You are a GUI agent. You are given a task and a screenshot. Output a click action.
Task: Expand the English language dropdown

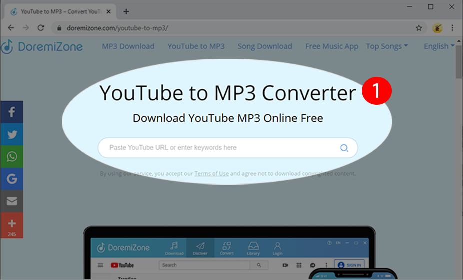[439, 46]
